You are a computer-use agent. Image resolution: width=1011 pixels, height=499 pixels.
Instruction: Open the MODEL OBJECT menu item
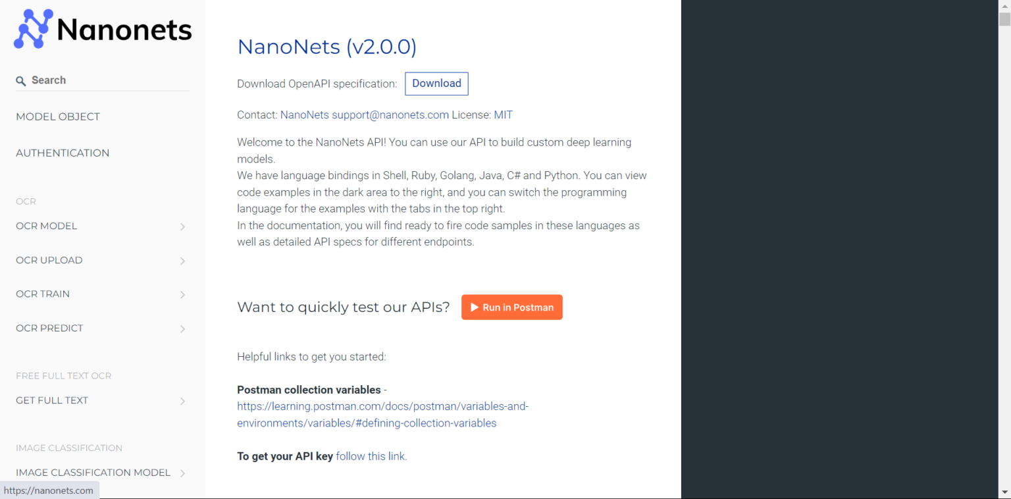[x=58, y=117]
